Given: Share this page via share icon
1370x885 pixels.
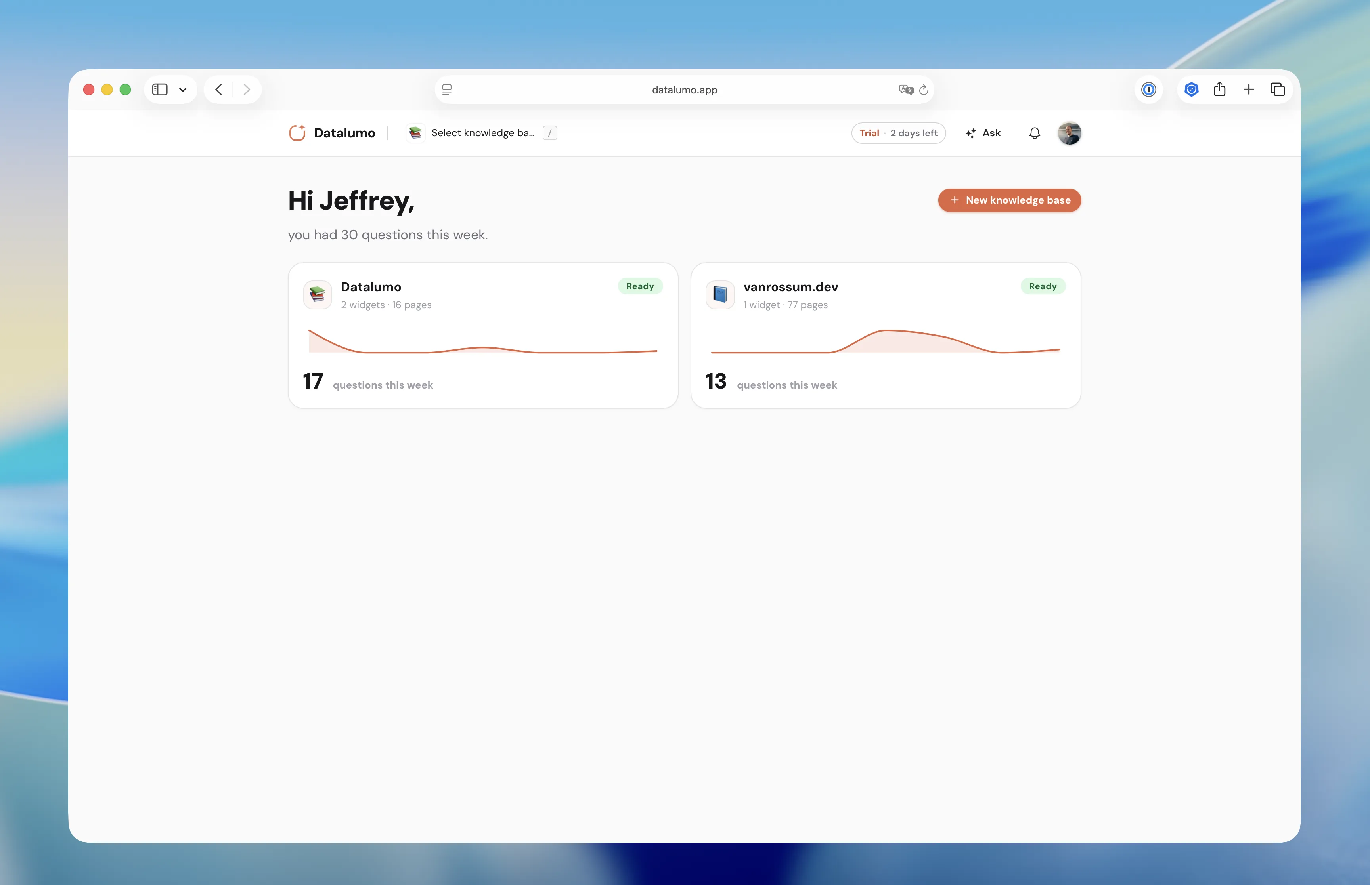Looking at the screenshot, I should 1219,89.
